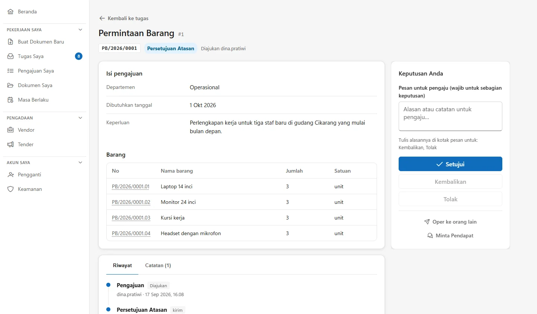Click the document number PB/2026/0001 tag
This screenshot has height=314, width=537.
coord(119,48)
